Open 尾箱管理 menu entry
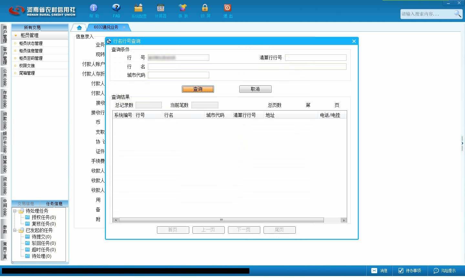Viewport: 465px width, 278px height. (27, 73)
